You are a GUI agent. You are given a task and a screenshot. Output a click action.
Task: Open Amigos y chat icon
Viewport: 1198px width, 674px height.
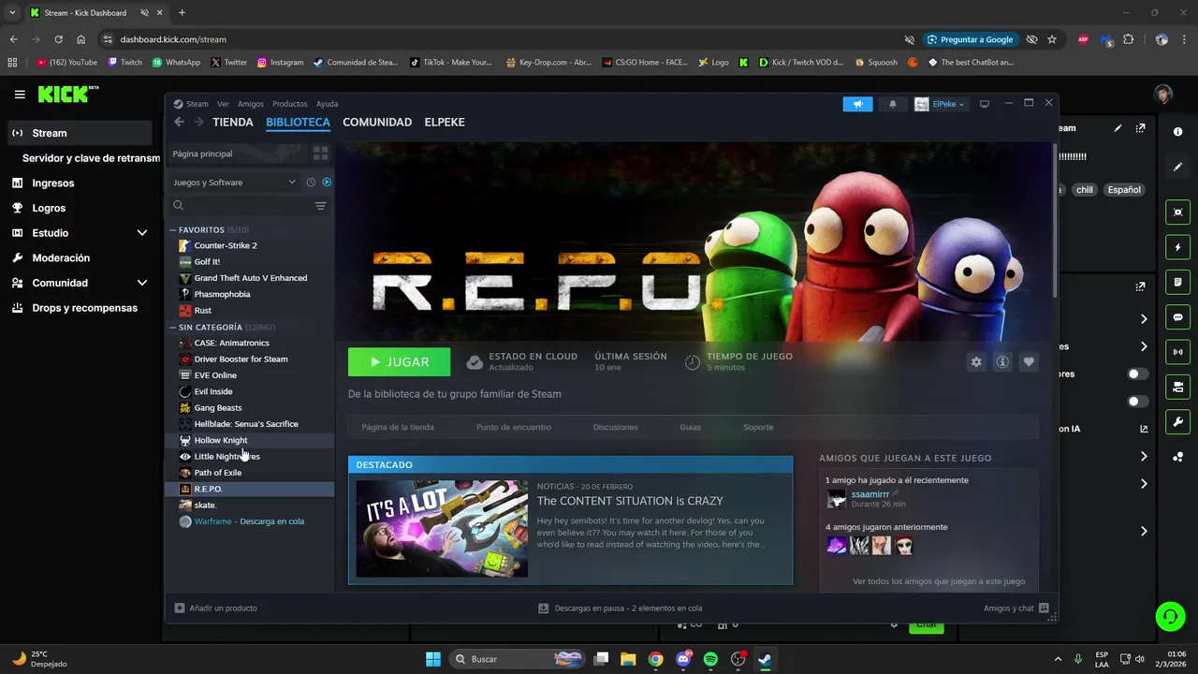click(1044, 608)
